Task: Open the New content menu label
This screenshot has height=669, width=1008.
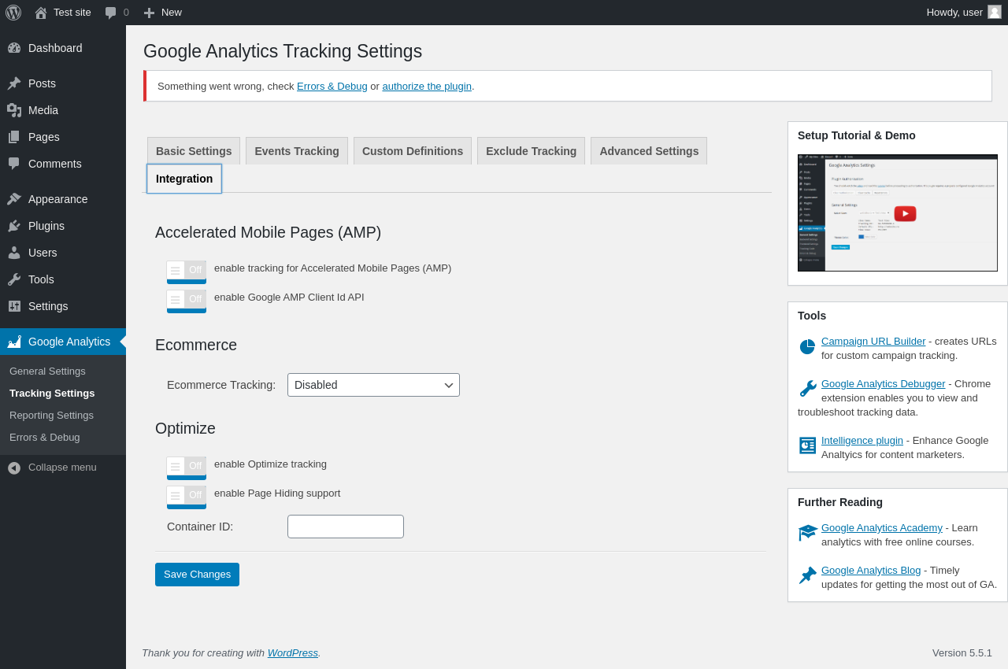Action: click(x=172, y=13)
